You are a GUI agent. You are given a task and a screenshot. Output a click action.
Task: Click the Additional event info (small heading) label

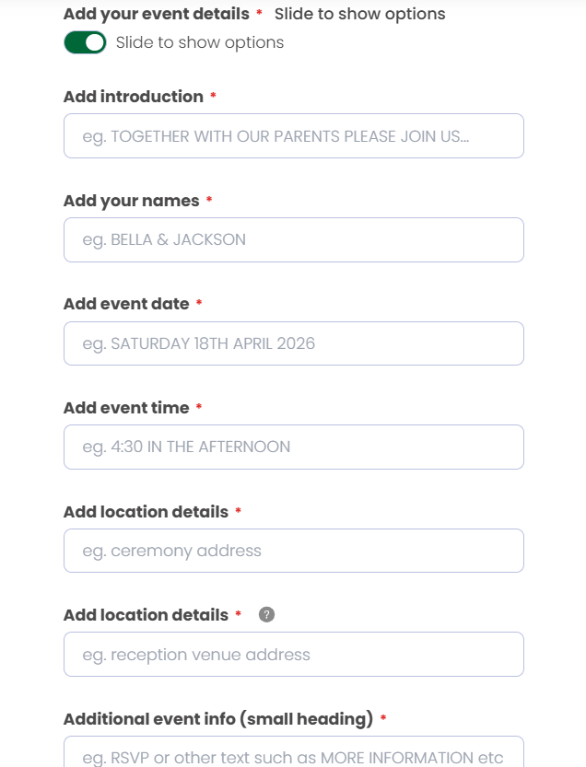[x=217, y=719]
